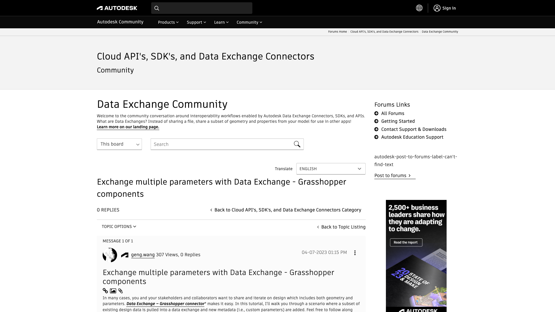Click arrow bullet beside Autodesk Education Support
Viewport: 555px width, 312px height.
[x=376, y=137]
